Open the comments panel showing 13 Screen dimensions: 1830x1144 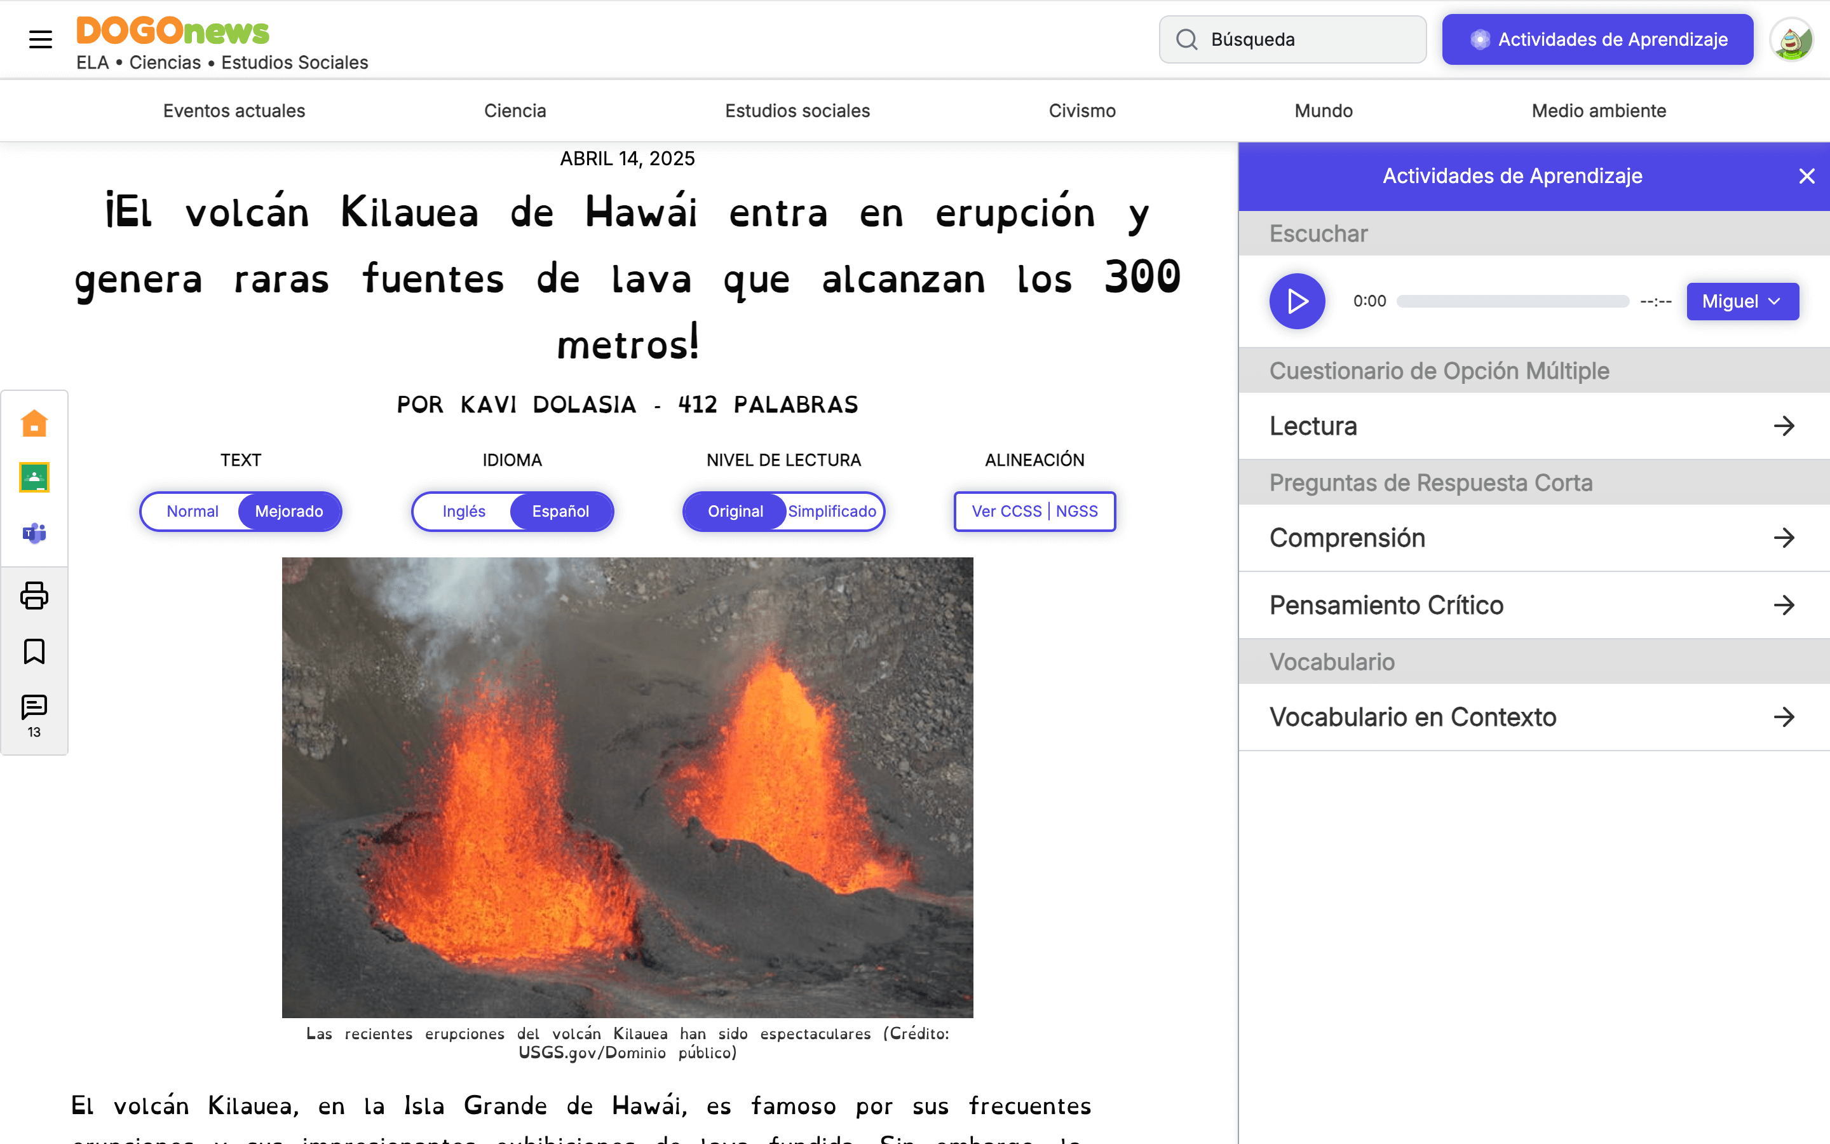pos(34,707)
